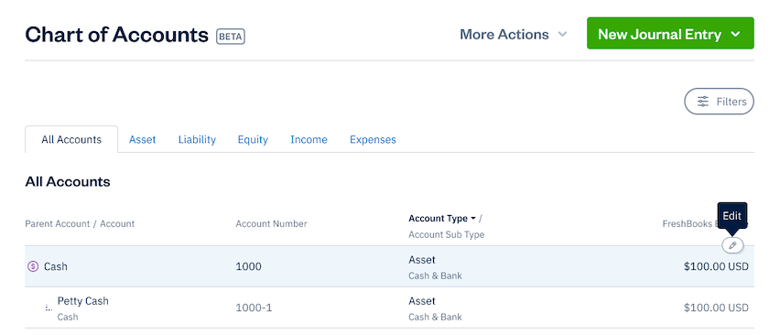Viewport: 780px width, 335px height.
Task: Click Asset type in the Cash row
Action: [422, 260]
